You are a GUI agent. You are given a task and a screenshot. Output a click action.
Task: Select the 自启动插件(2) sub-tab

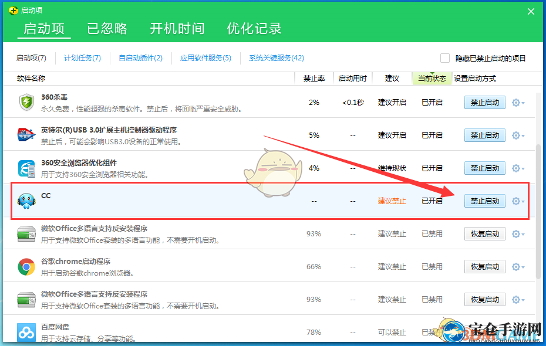(x=141, y=58)
